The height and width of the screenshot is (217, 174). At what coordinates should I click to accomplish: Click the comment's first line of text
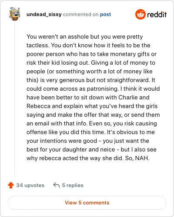(85, 37)
